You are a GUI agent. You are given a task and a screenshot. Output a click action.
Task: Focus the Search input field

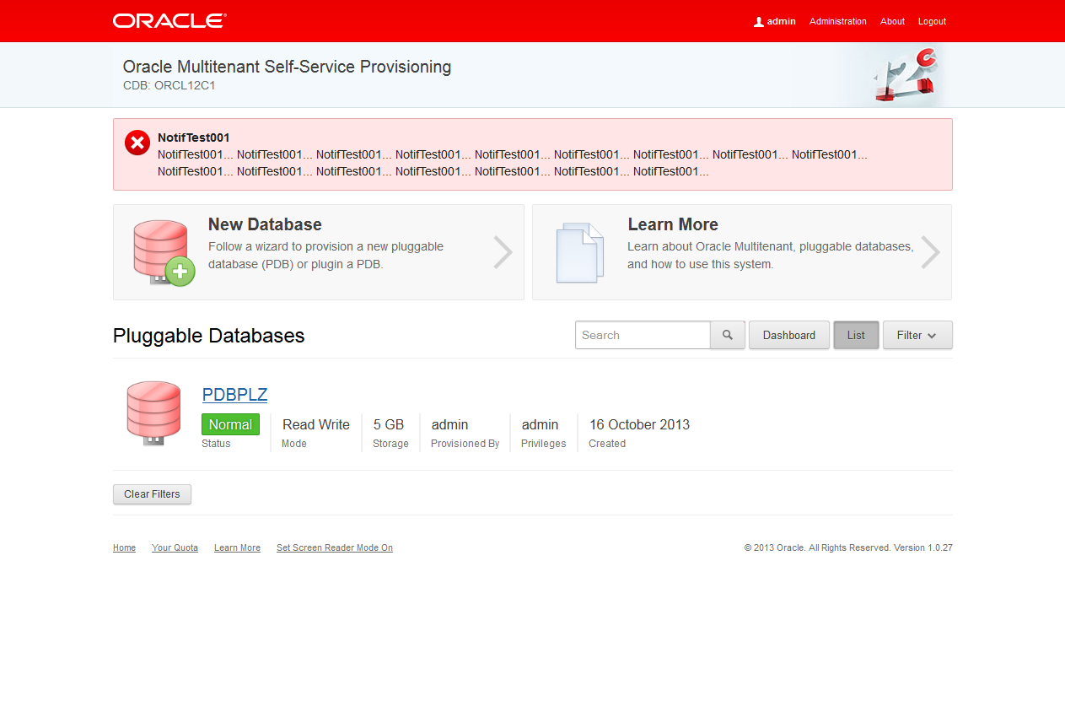643,335
